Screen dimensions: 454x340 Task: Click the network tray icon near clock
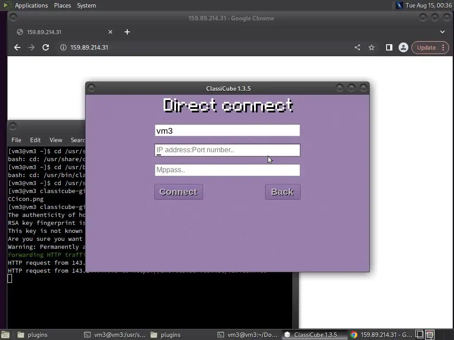point(399,5)
